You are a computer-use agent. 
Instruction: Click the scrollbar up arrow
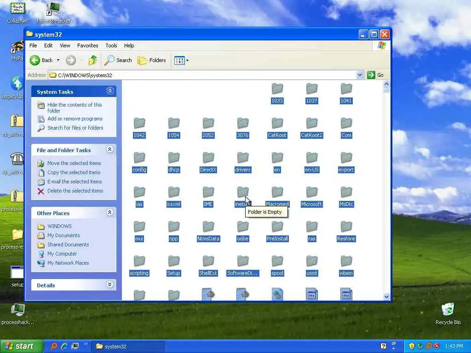(386, 84)
